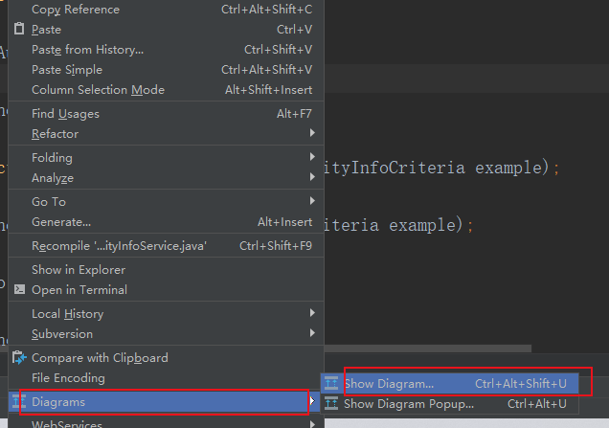Viewport: 609px width, 428px height.
Task: Open the Subversion submenu entry
Action: (x=167, y=334)
